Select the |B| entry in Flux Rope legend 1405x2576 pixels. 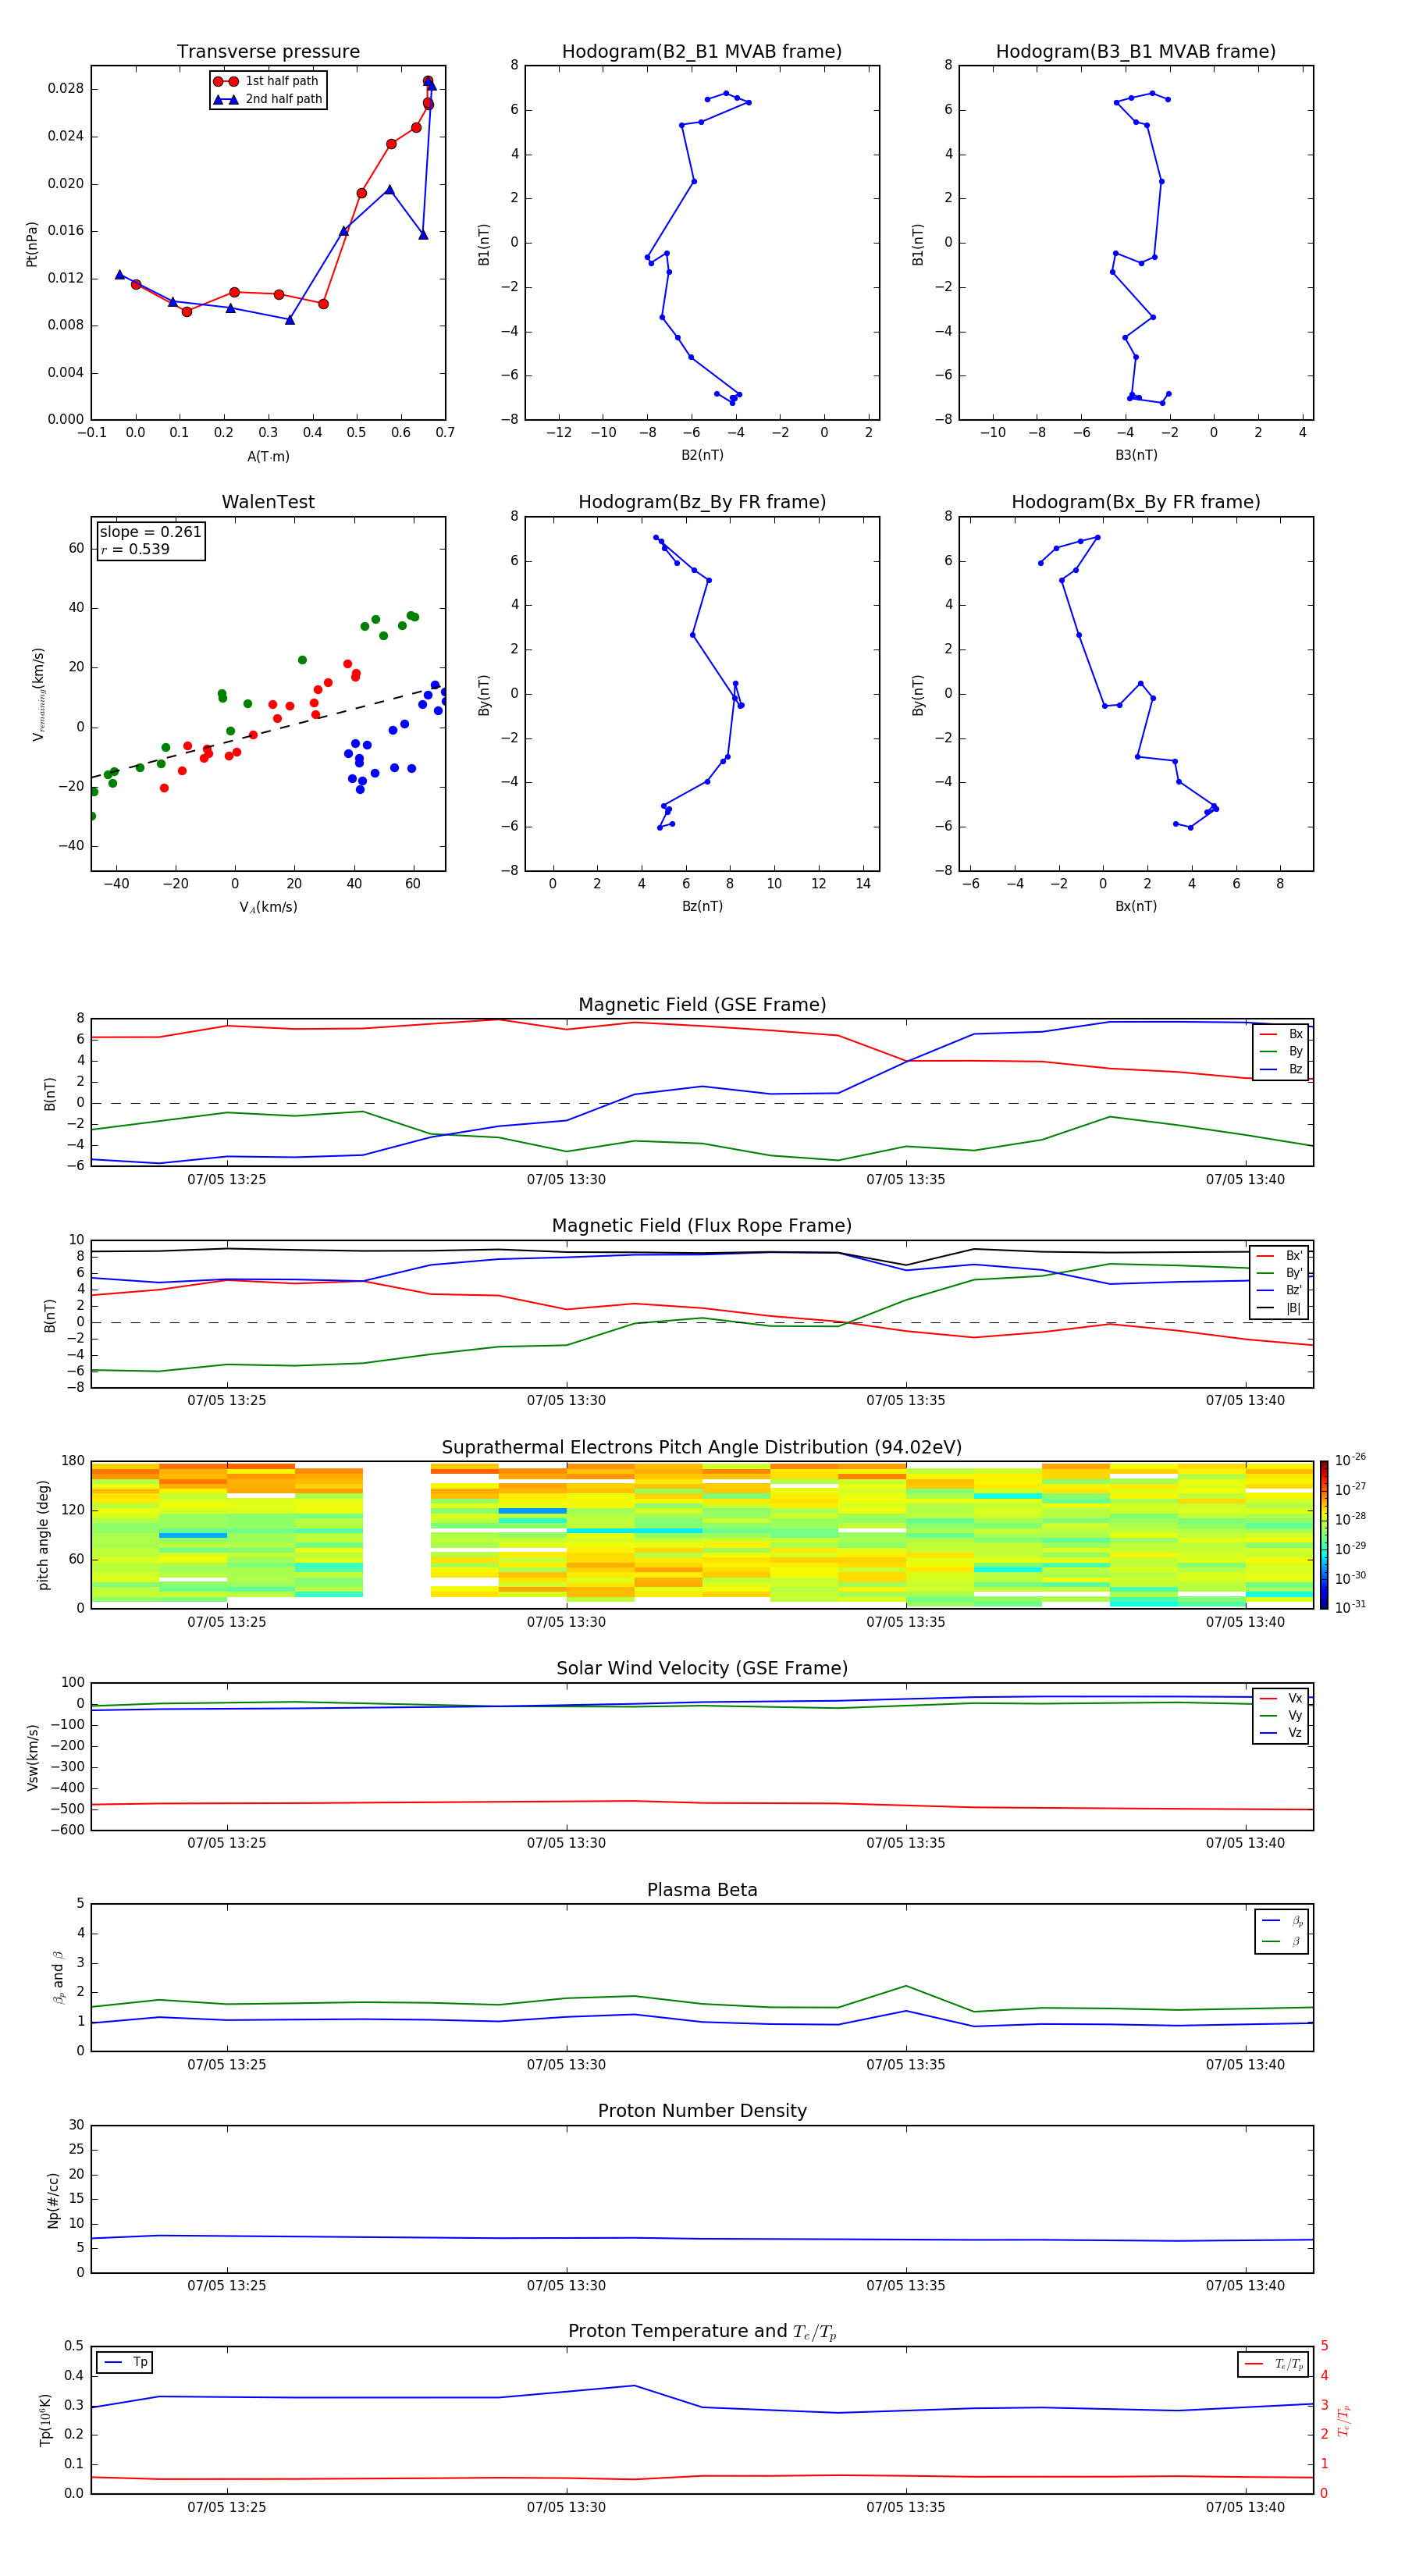(x=1279, y=1308)
